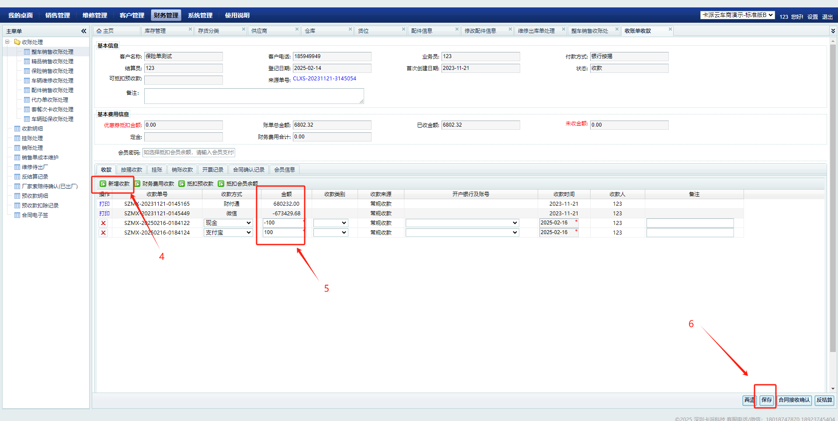838x421 pixels.
Task: Open the demo edition selector dropdown
Action: 737,15
